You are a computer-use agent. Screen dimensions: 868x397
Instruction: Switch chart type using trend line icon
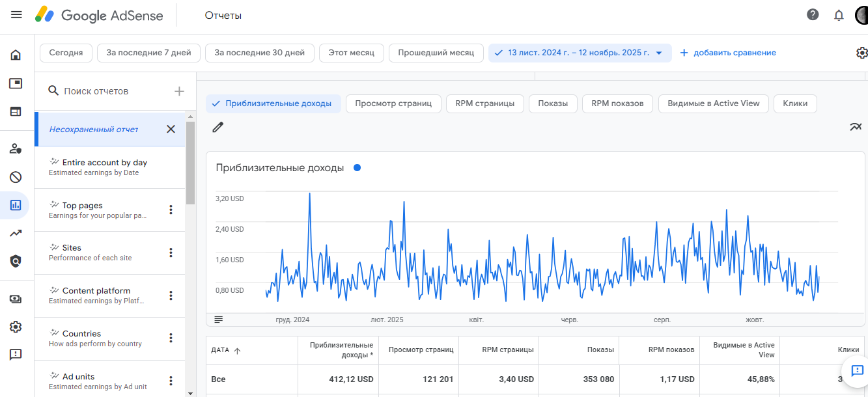click(x=856, y=127)
